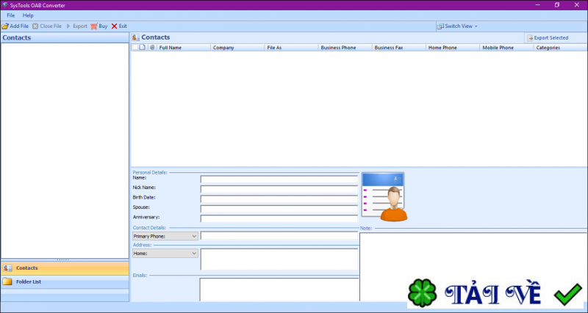Restore down the window
This screenshot has height=313, width=588.
(557, 5)
